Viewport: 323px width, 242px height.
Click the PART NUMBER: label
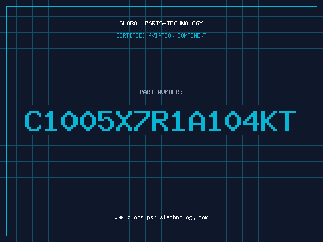coord(161,92)
